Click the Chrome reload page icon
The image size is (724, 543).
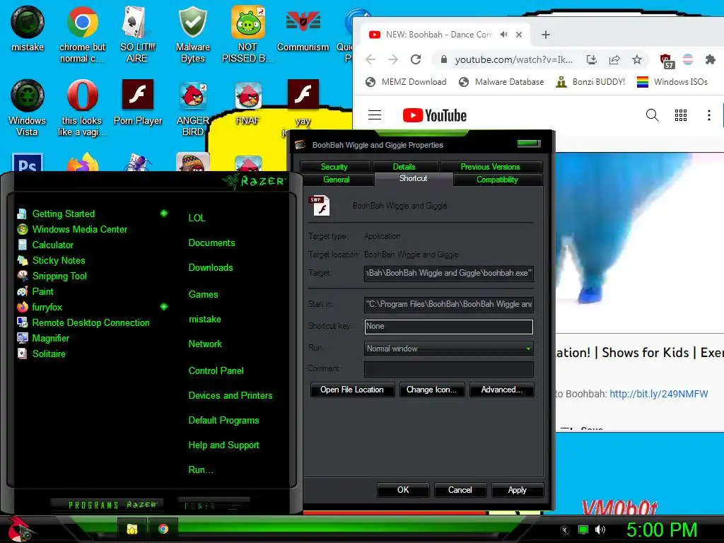(416, 59)
